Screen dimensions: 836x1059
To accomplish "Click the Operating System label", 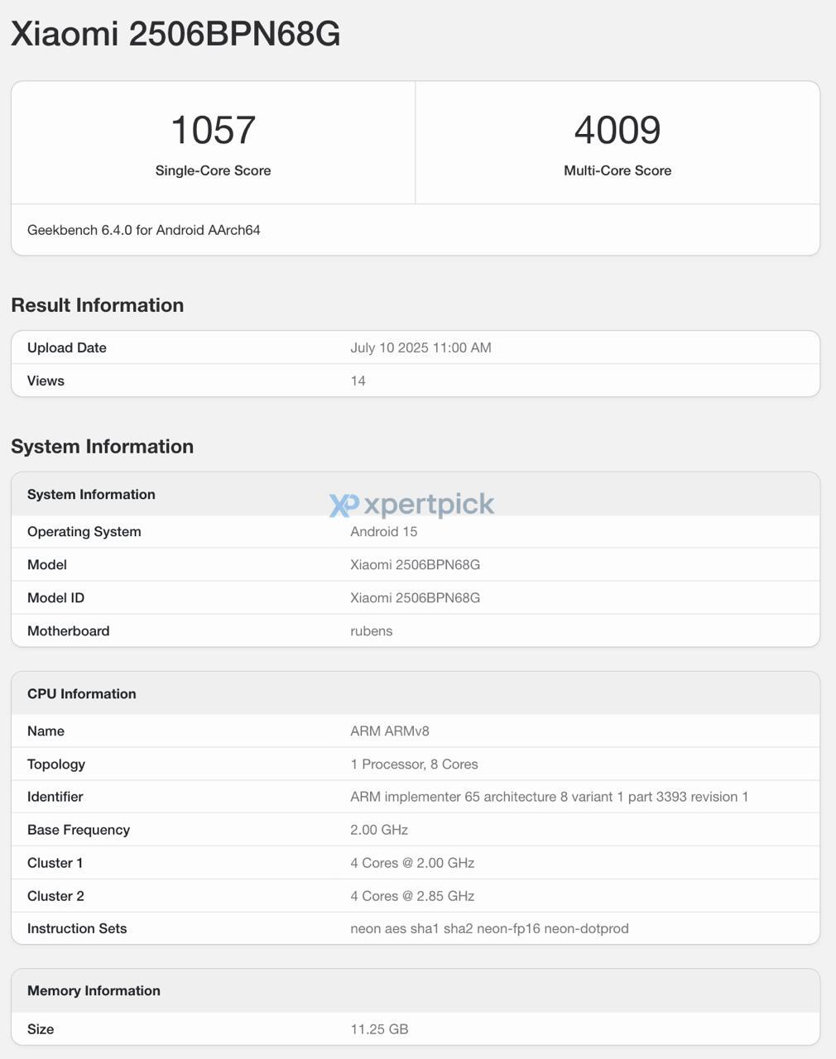I will [84, 531].
